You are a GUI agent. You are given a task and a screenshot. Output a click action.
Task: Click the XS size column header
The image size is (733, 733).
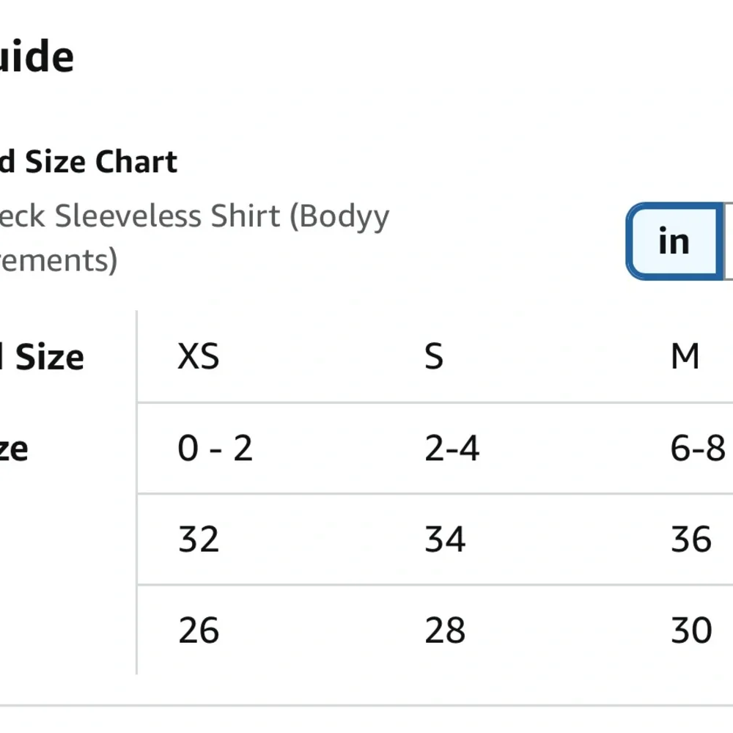point(198,357)
